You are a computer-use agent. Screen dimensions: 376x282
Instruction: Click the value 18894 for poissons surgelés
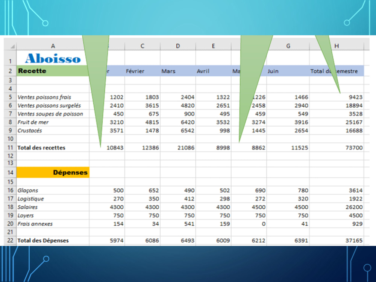(354, 106)
